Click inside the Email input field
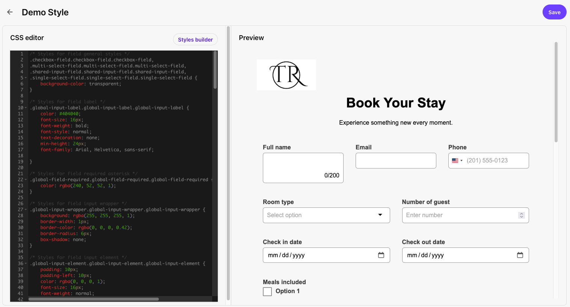This screenshot has height=307, width=570. (x=395, y=160)
